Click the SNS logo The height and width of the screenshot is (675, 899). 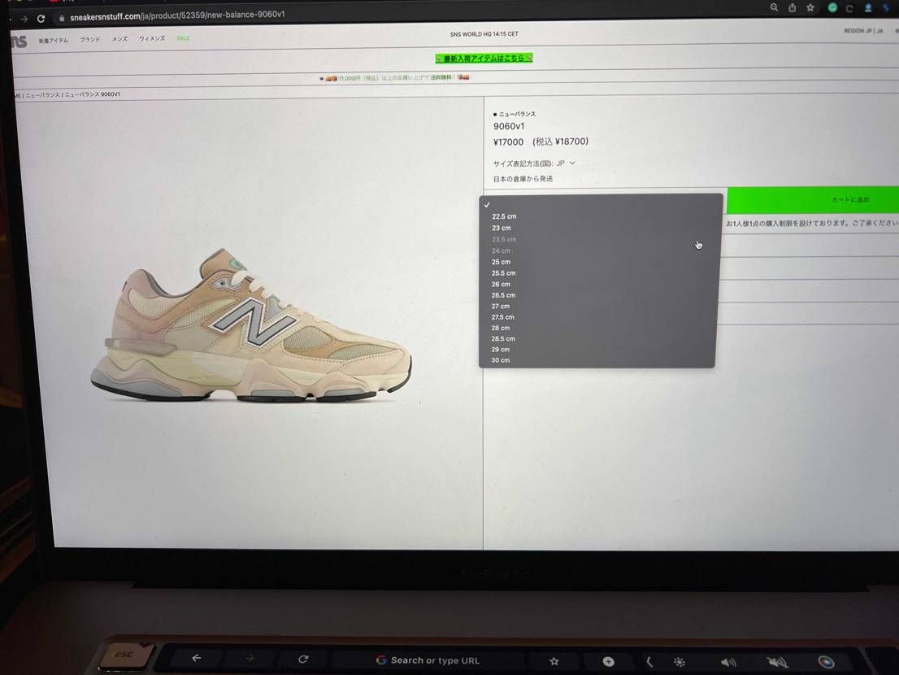(19, 41)
